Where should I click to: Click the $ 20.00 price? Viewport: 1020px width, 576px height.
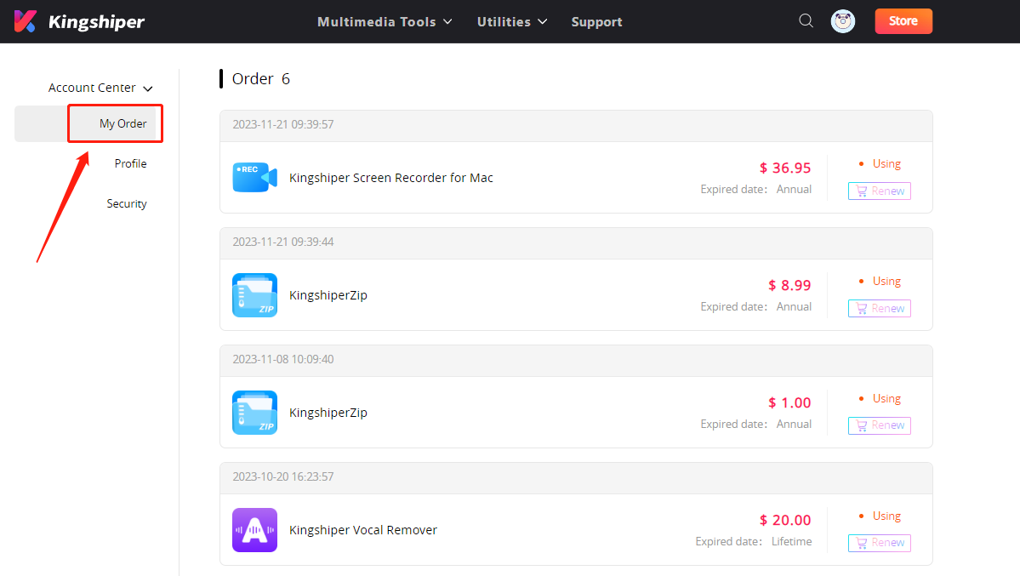[x=785, y=520]
